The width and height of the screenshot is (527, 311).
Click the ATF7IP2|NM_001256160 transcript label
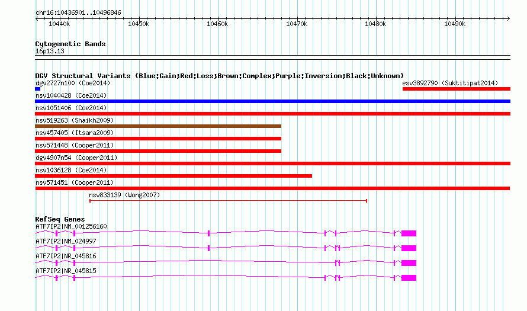click(71, 227)
